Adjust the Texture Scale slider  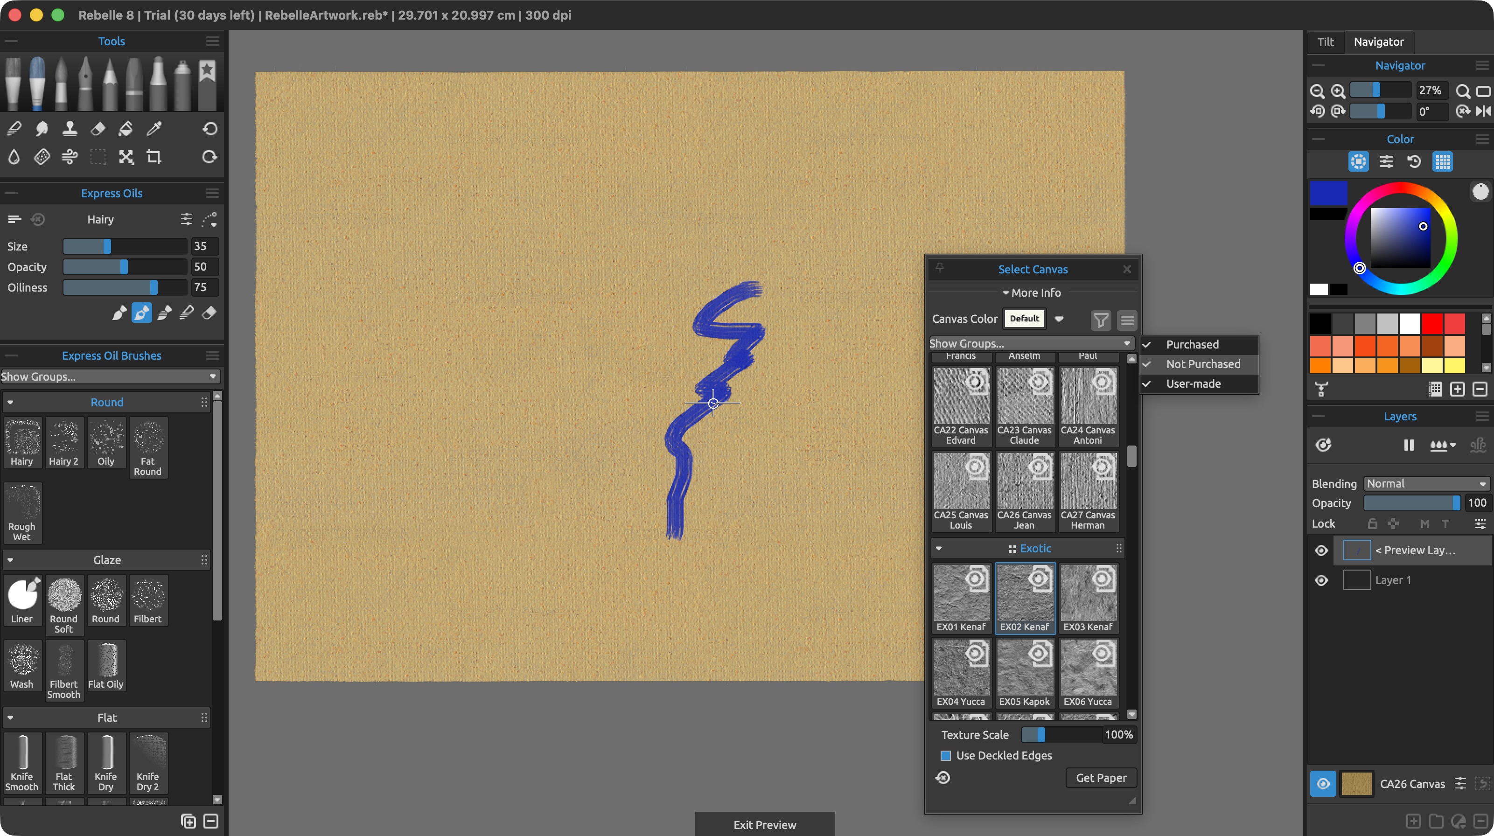(1061, 735)
